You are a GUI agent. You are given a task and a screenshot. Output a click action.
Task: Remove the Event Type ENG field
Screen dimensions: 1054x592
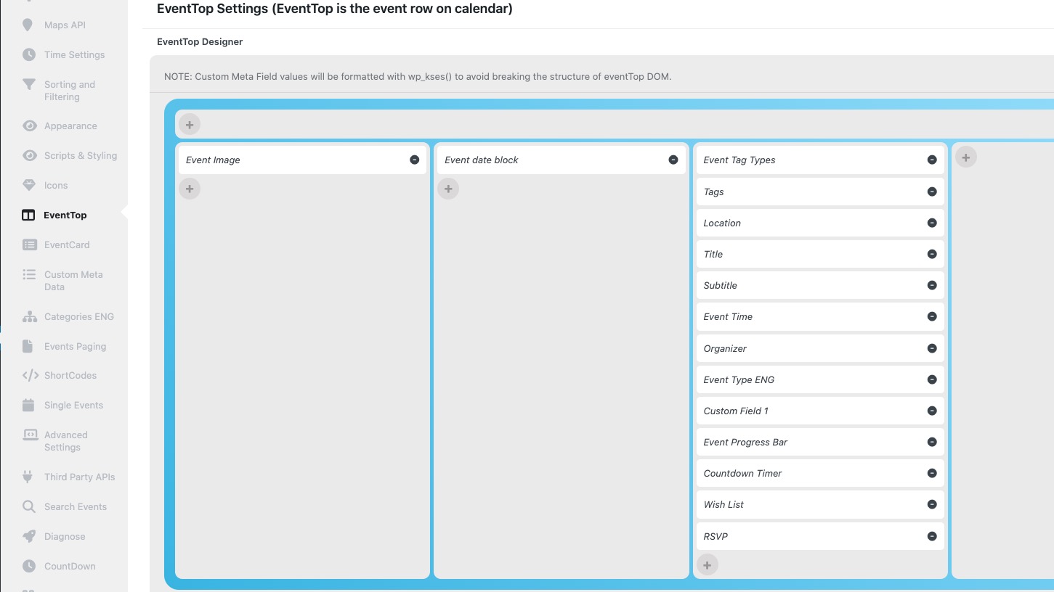coord(932,380)
